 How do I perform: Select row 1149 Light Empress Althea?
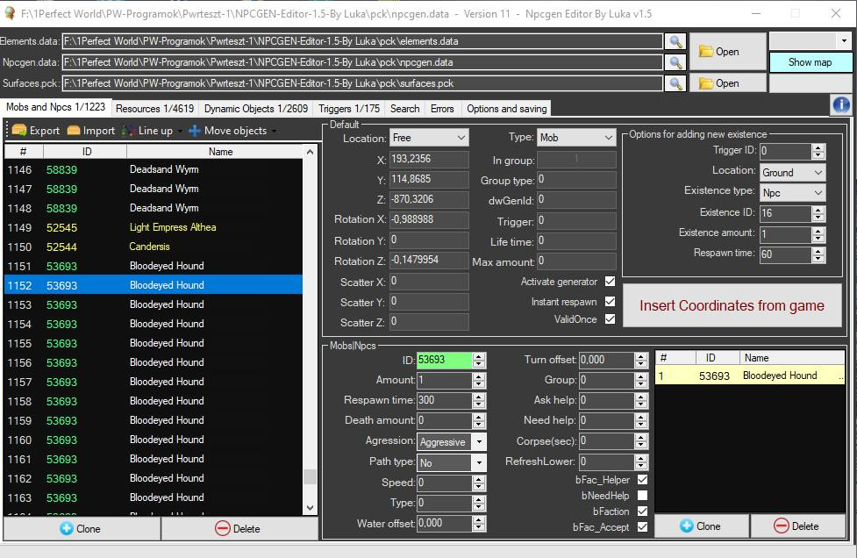[154, 227]
